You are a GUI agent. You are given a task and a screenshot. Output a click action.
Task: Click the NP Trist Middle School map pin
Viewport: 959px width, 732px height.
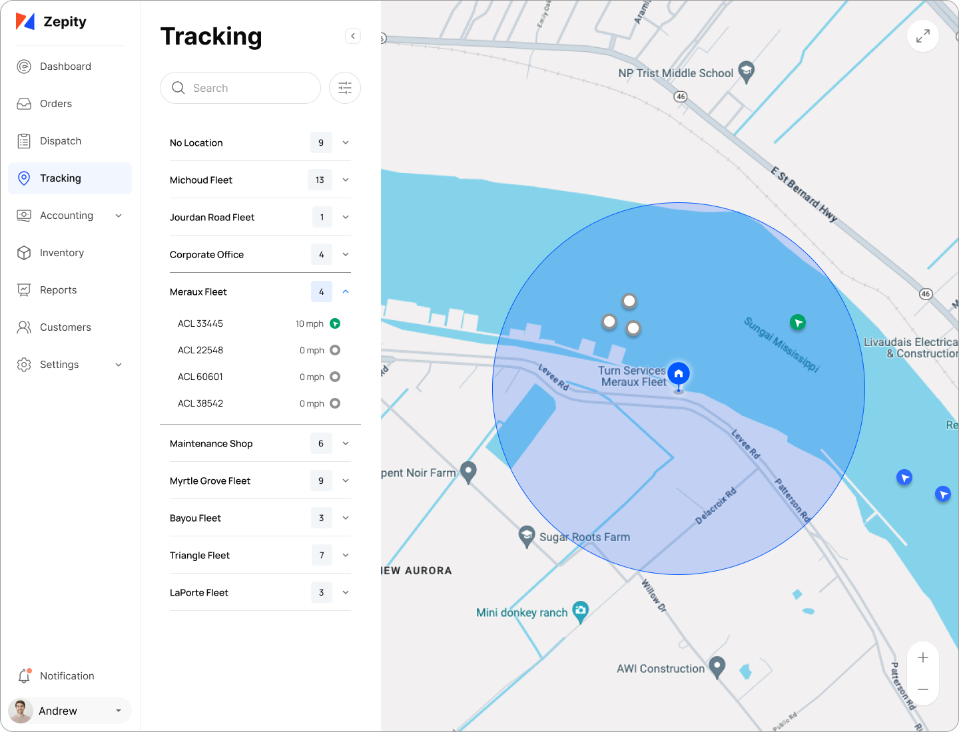[x=747, y=72]
